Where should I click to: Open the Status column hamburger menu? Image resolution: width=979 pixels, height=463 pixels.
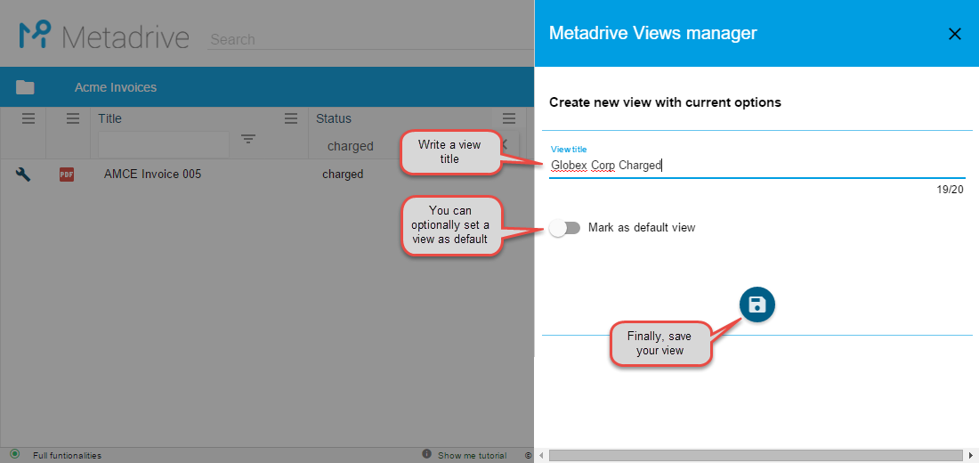point(509,118)
